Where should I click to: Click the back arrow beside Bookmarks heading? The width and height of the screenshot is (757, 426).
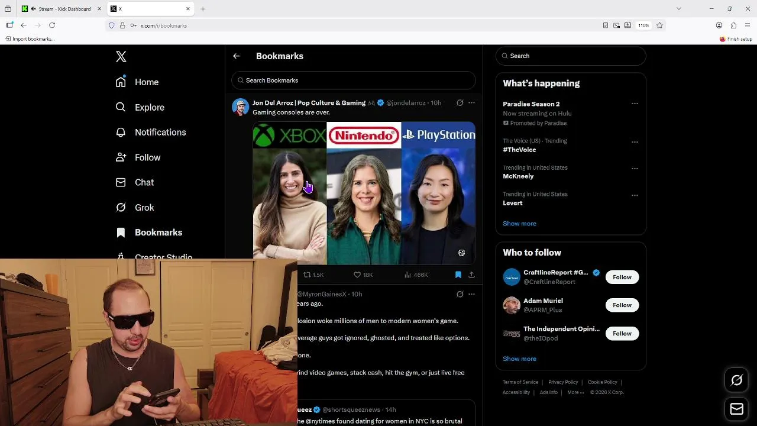(x=236, y=56)
